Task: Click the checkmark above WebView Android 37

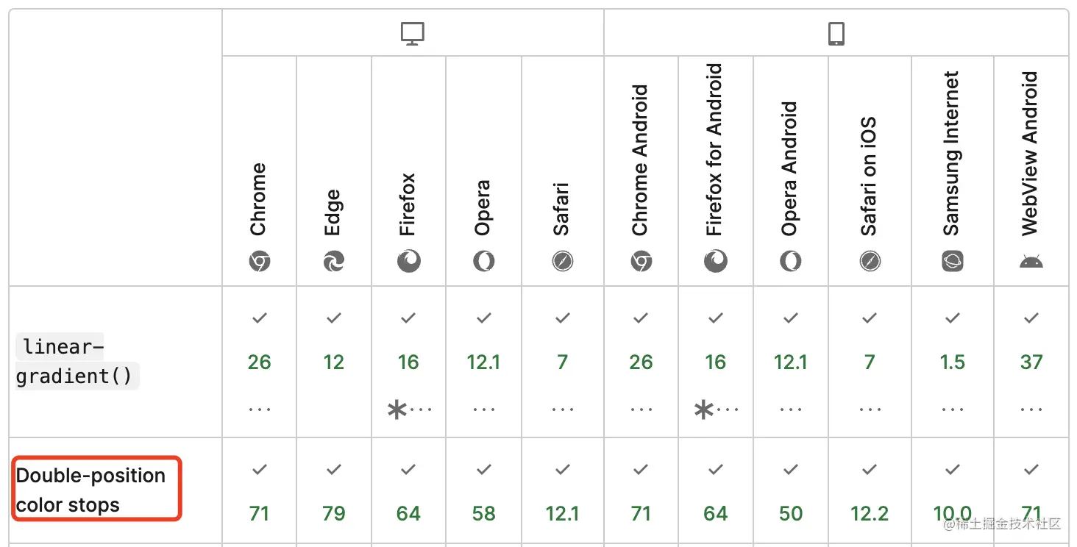Action: [x=1031, y=318]
